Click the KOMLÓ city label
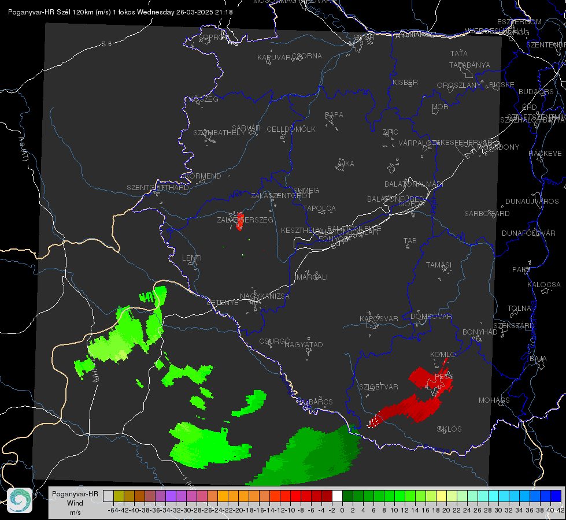566x520 pixels. tap(443, 355)
